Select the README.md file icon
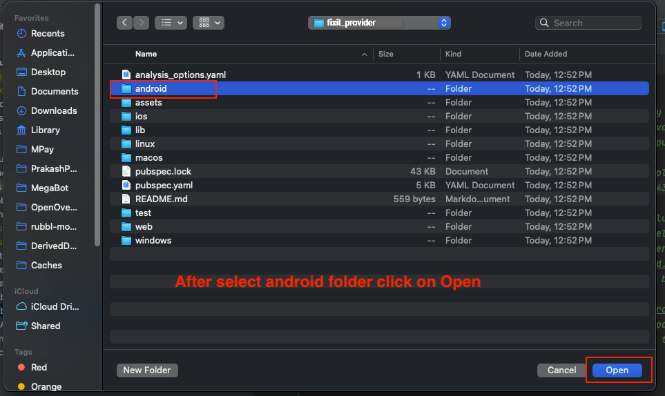Image resolution: width=665 pixels, height=396 pixels. point(126,199)
